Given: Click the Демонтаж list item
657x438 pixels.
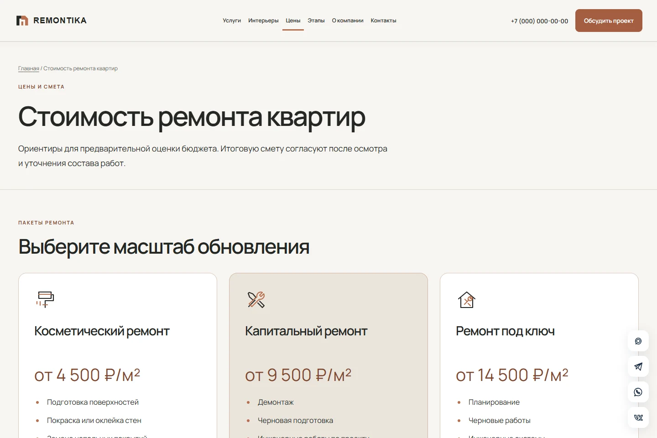Looking at the screenshot, I should pos(276,402).
